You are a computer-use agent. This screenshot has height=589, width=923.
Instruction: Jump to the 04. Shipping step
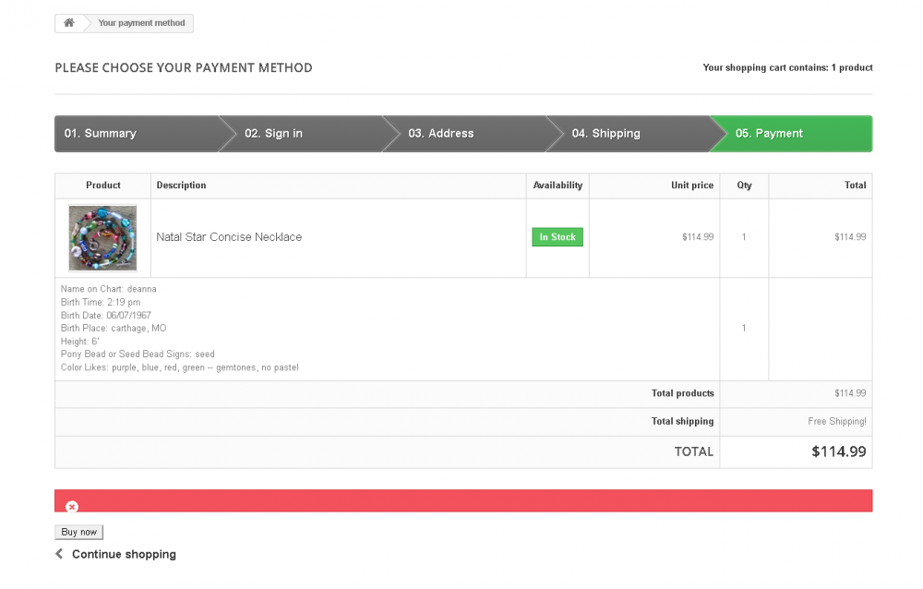click(x=605, y=134)
